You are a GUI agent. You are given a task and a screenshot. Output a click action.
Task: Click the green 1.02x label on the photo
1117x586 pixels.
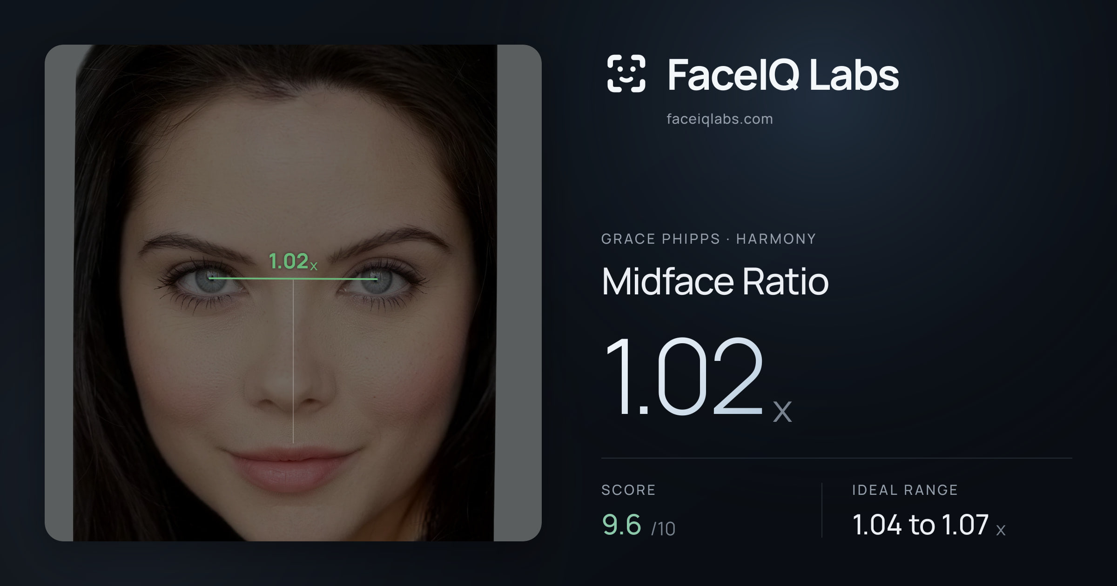pos(293,261)
